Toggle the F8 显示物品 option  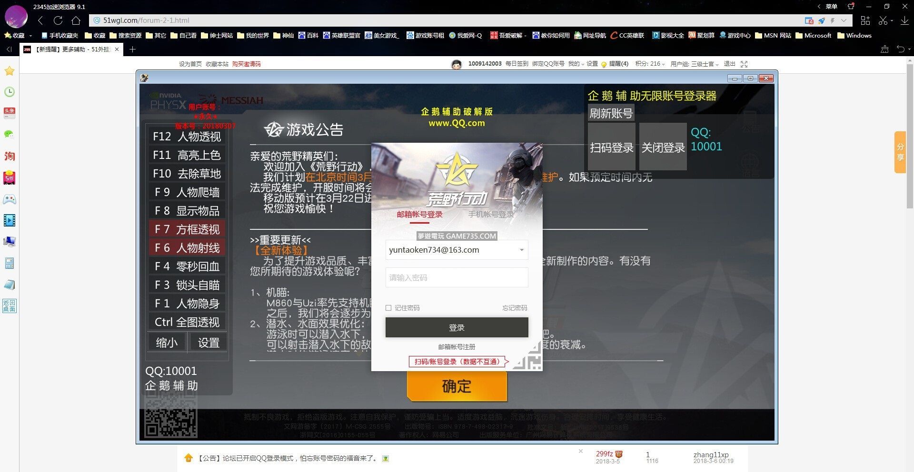tap(187, 211)
